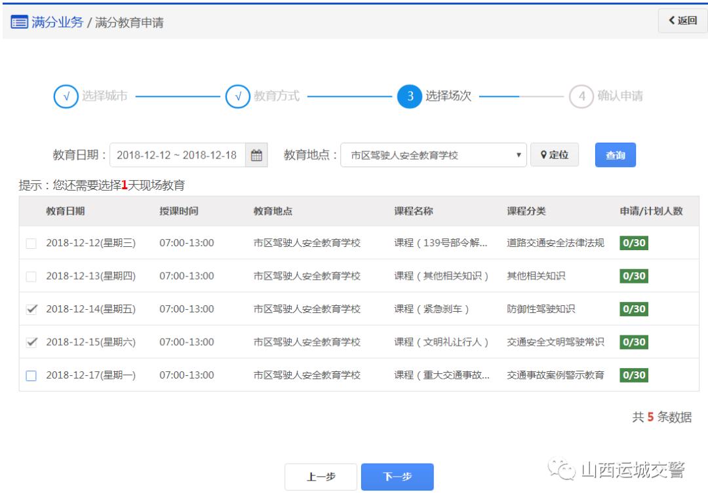The height and width of the screenshot is (501, 708).
Task: Tick the 2018-12-12 (星期三) session checkbox
Action: coord(31,244)
